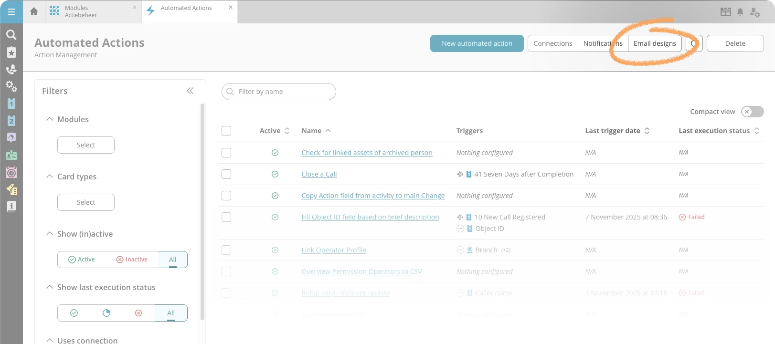Open Copy Action field from activity link

click(373, 196)
